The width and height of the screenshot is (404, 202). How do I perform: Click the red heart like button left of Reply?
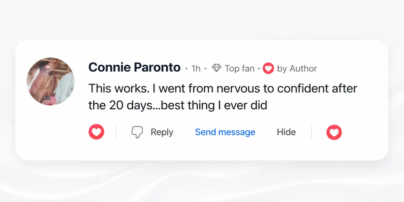pyautogui.click(x=96, y=132)
